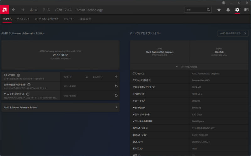This screenshot has height=156, width=251.
Task: Click the AMD 製品を購入する button
Action: tap(233, 33)
